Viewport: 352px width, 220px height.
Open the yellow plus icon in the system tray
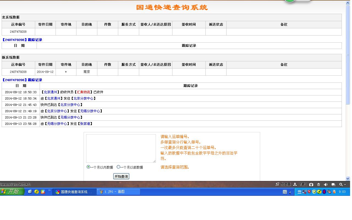[319, 192]
